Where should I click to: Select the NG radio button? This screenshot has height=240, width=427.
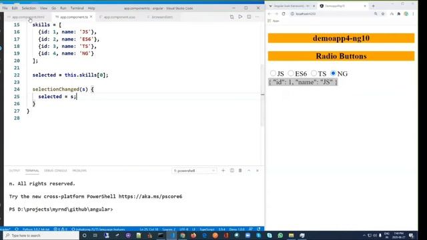(x=334, y=73)
